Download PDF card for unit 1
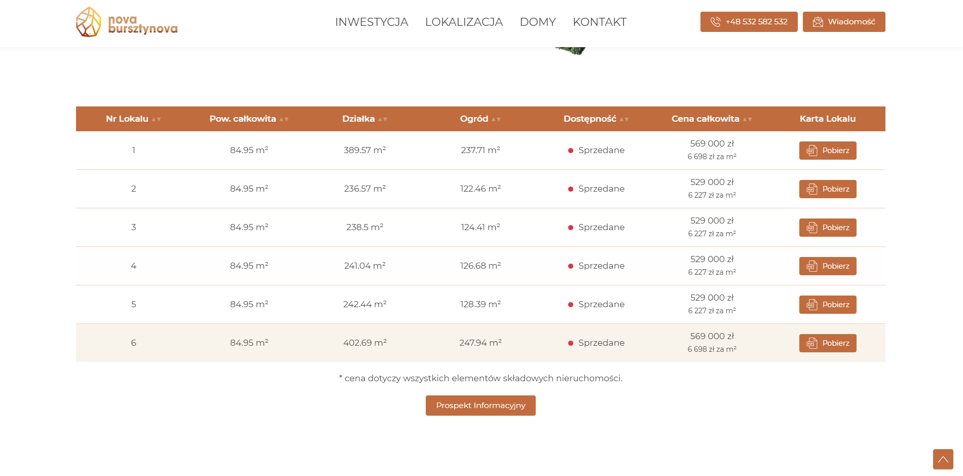 coord(828,151)
